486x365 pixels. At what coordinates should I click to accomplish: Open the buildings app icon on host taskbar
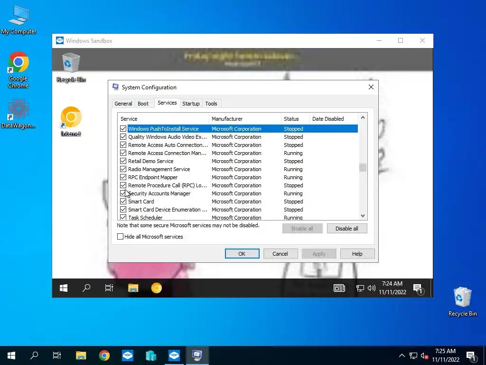pos(151,355)
